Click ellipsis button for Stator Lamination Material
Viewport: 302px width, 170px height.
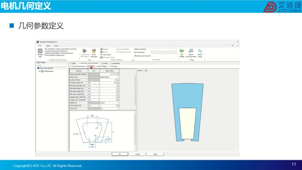(x=118, y=74)
